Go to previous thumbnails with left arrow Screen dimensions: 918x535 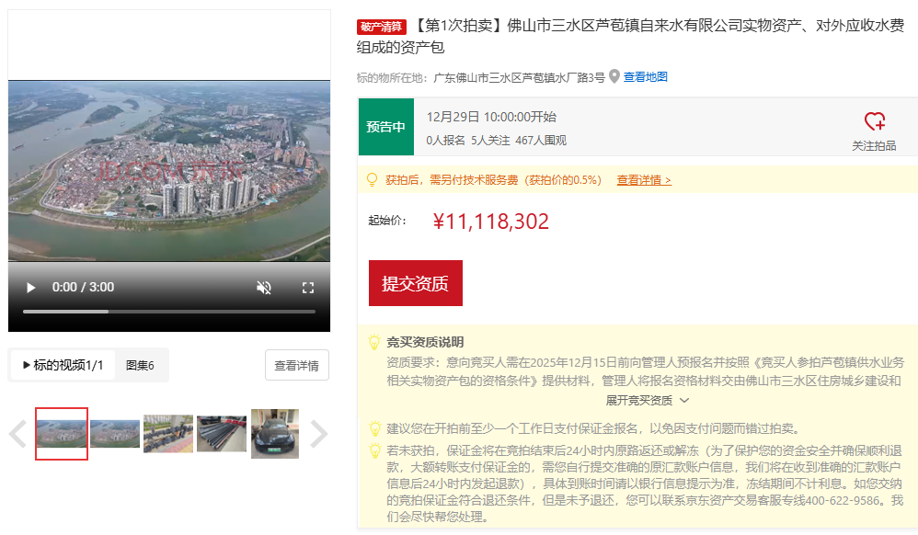point(18,434)
